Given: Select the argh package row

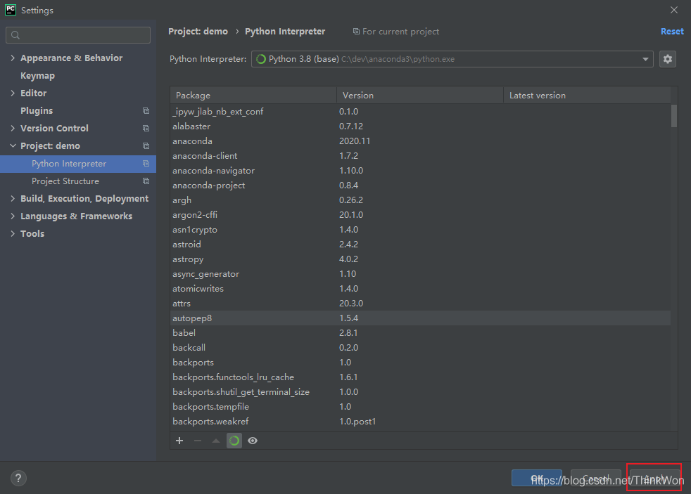Looking at the screenshot, I should click(x=420, y=200).
